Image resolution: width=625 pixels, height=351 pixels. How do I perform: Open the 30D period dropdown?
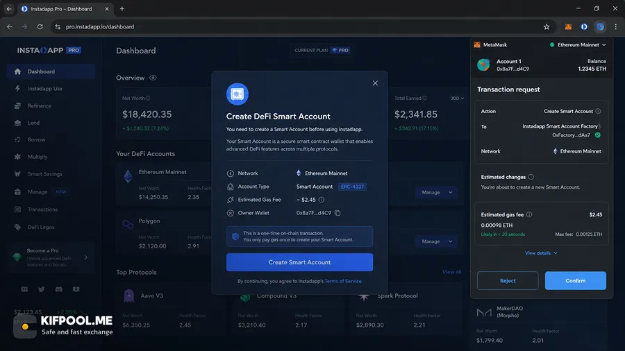click(457, 99)
